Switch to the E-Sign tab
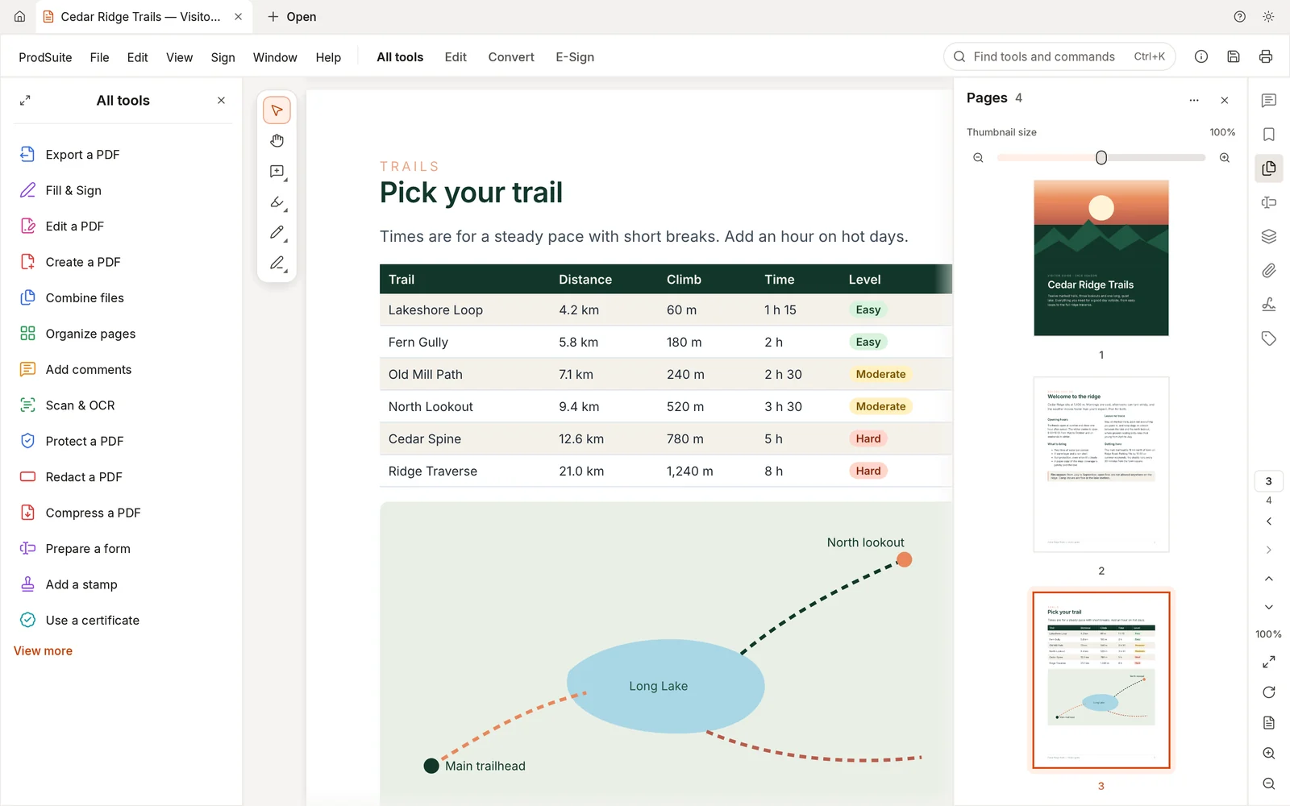Viewport: 1290px width, 806px height. 575,57
